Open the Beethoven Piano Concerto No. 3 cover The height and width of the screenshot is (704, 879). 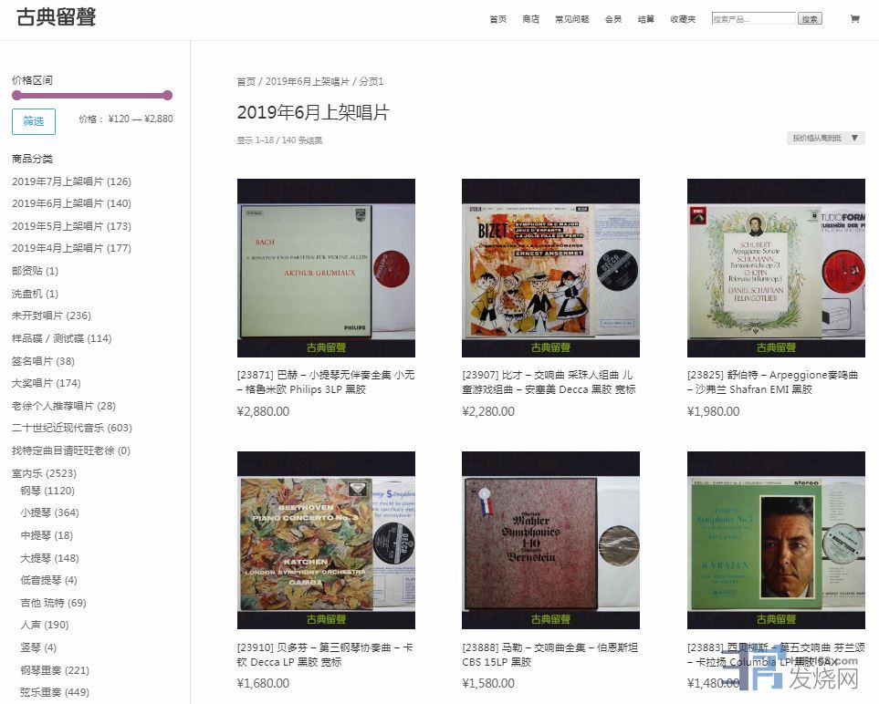(x=326, y=540)
